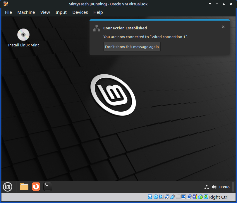The image size is (237, 203).
Task: Click the keyboard capture green arrow indicator
Action: (x=206, y=197)
